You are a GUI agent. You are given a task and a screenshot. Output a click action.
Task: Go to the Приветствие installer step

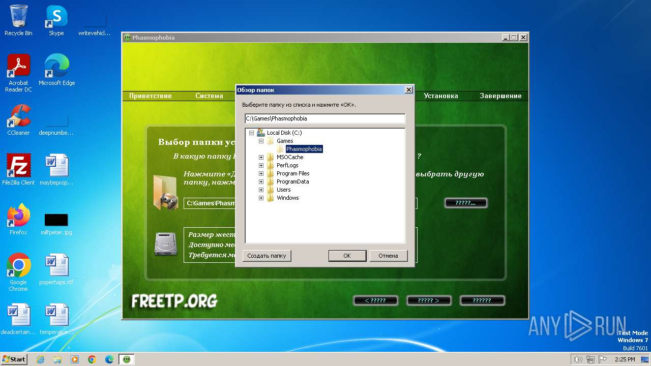[x=151, y=96]
